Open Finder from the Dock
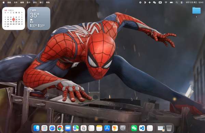The height and width of the screenshot is (133, 205). click(x=37, y=128)
